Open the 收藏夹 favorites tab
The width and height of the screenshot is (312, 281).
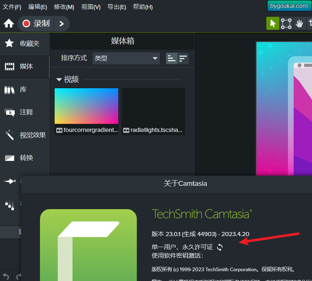click(24, 43)
